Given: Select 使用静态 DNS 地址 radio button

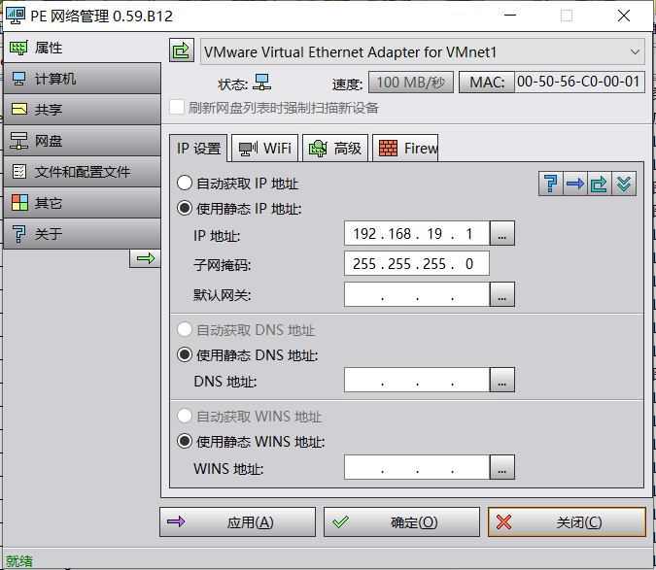Looking at the screenshot, I should tap(185, 354).
